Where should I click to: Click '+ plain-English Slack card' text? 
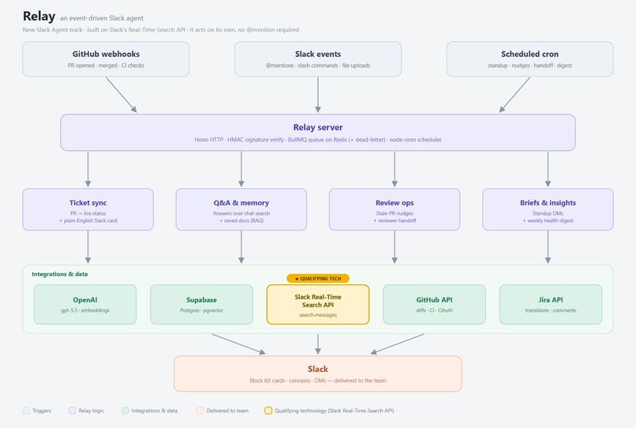click(88, 220)
